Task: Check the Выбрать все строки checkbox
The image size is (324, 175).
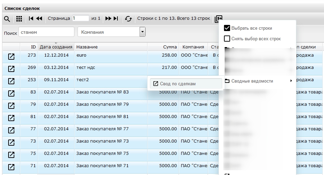Action: tap(227, 28)
